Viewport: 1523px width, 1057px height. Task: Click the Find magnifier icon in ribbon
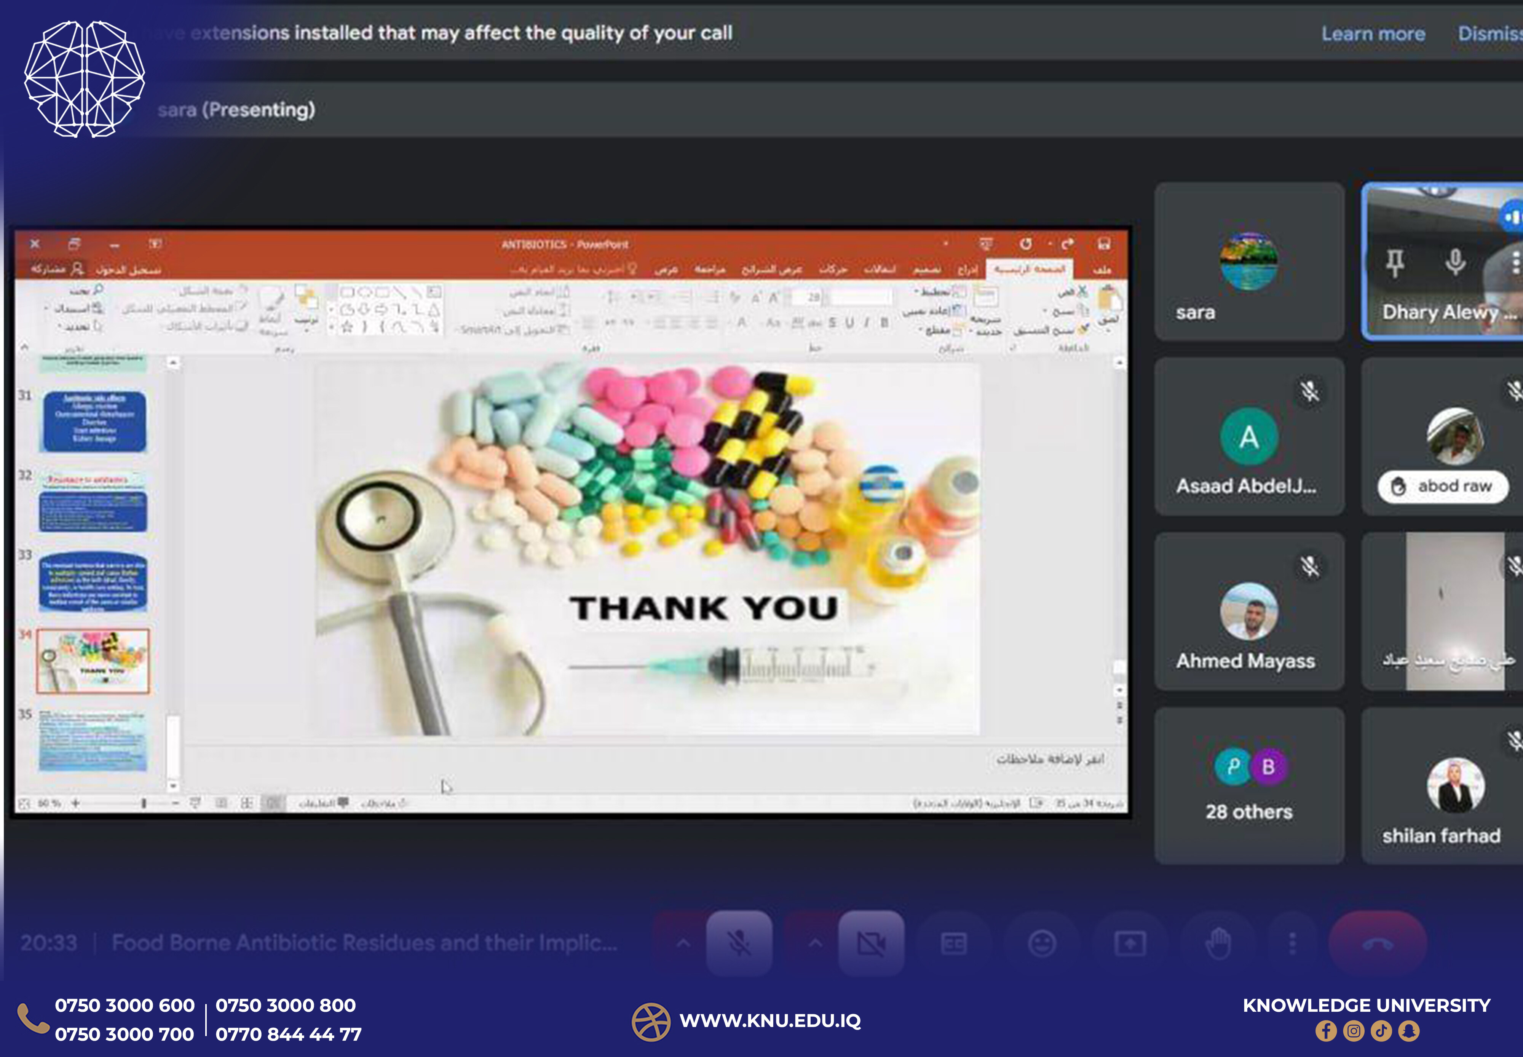coord(98,289)
